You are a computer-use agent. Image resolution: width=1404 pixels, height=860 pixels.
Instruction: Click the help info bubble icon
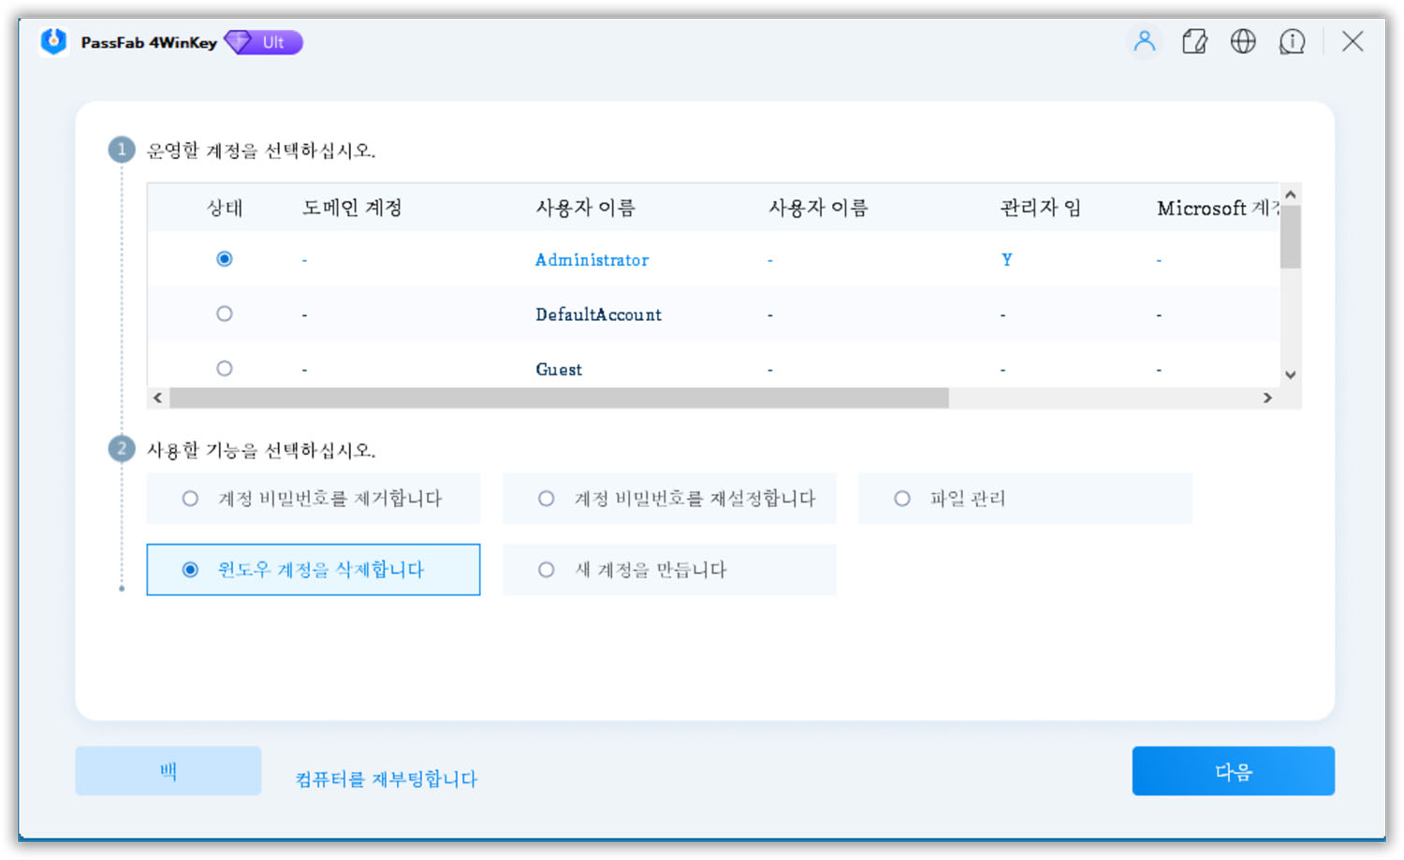pyautogui.click(x=1293, y=41)
